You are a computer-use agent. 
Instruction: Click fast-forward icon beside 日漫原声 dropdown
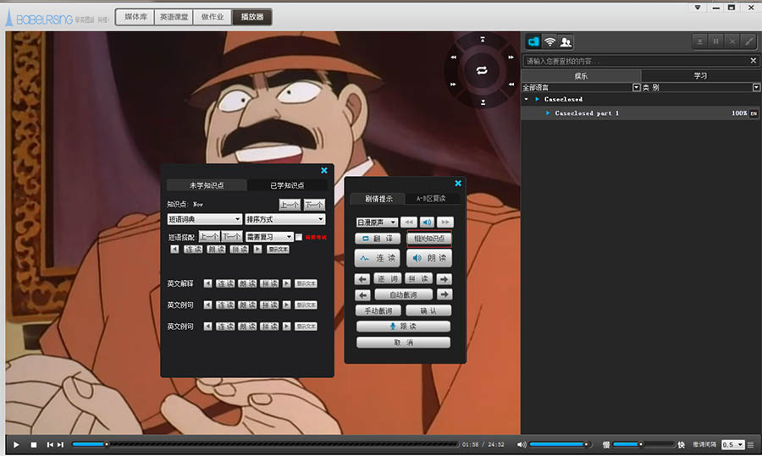[x=444, y=222]
